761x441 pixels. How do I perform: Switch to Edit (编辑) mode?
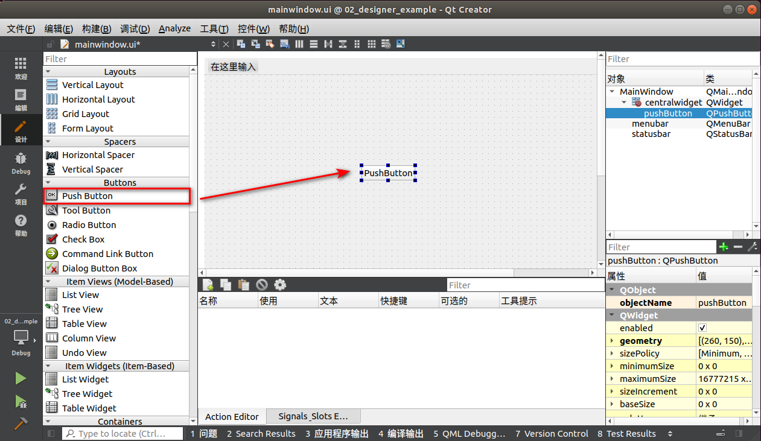(21, 99)
